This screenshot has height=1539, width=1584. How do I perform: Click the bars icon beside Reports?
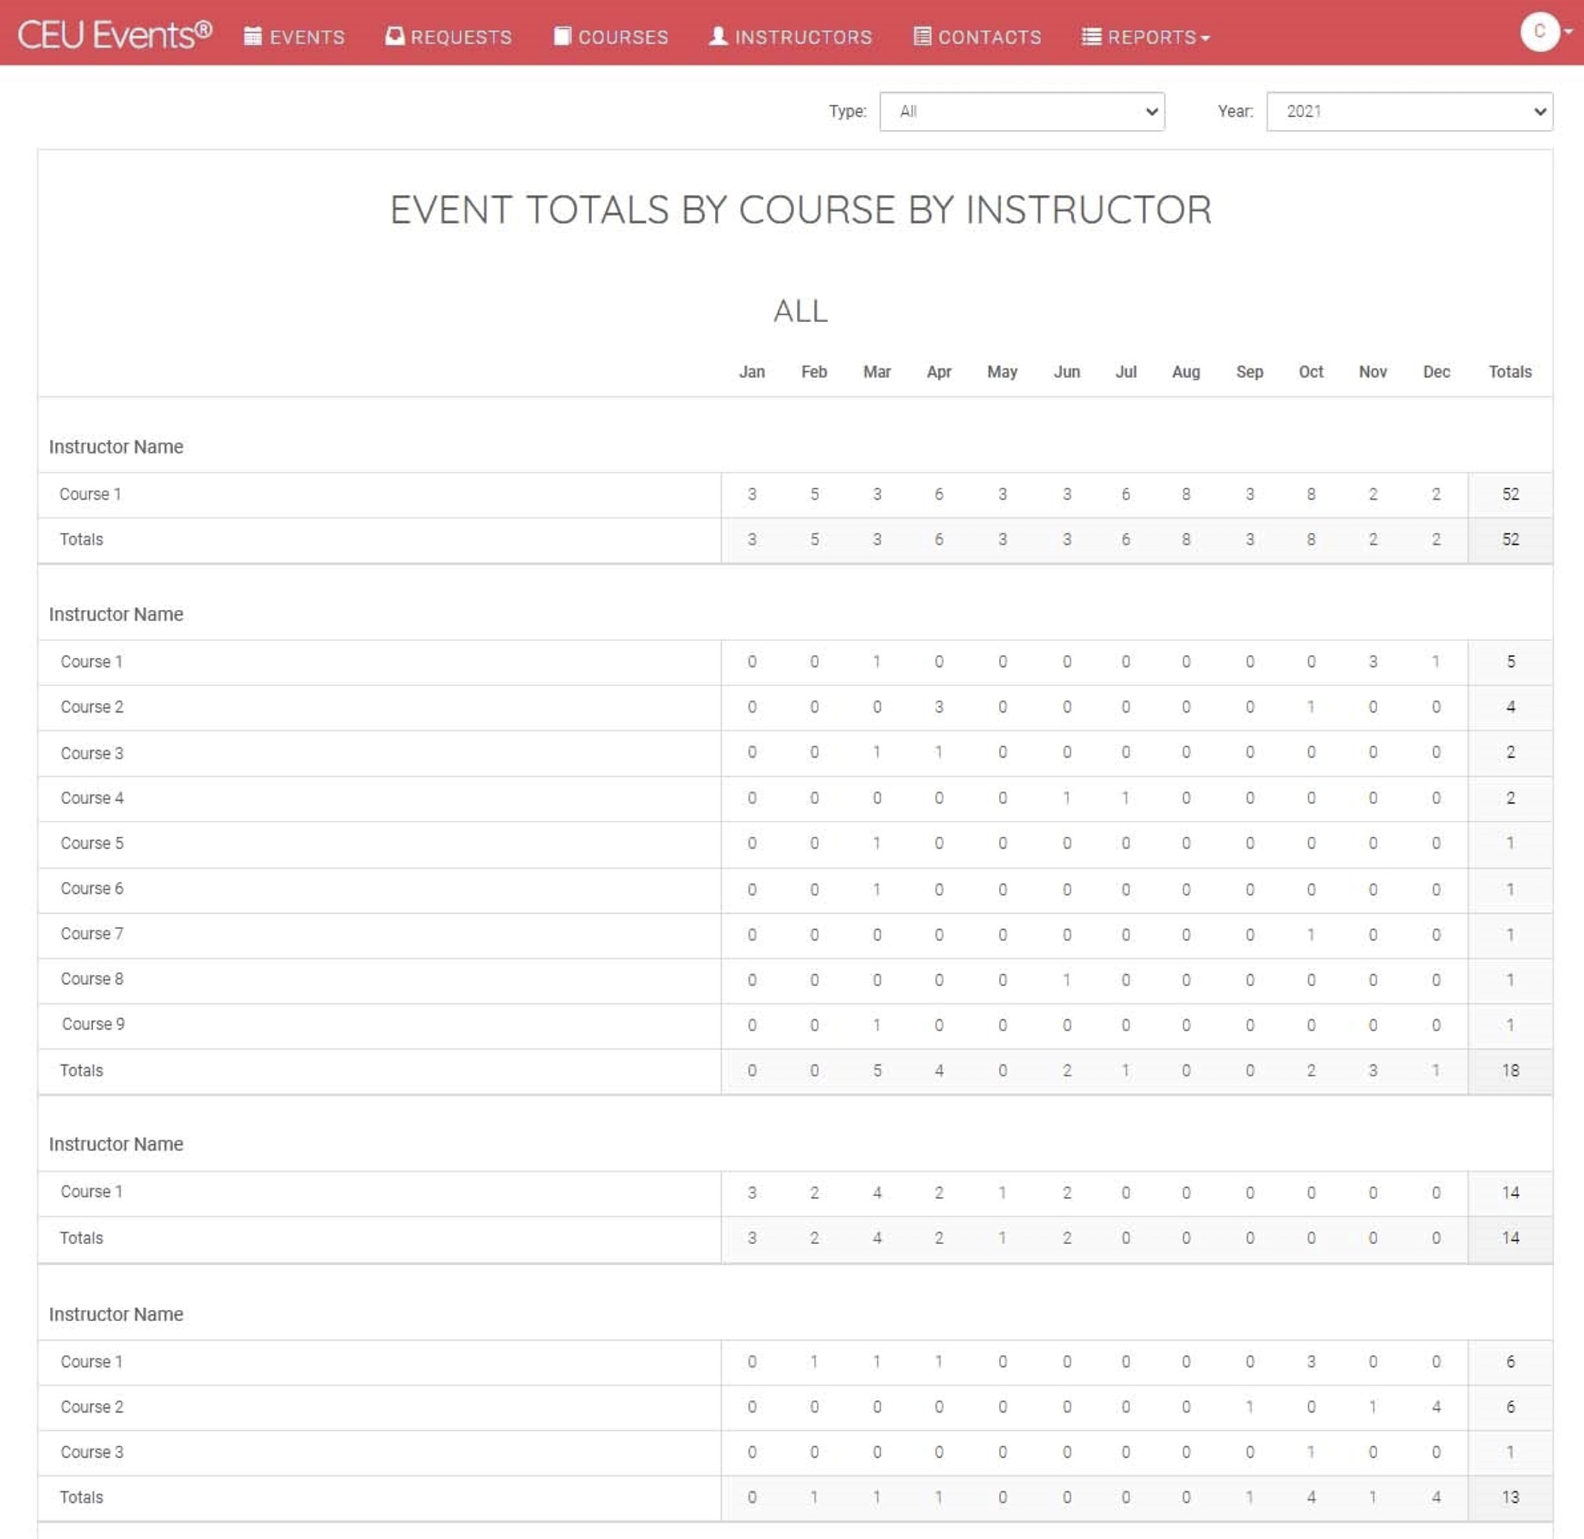pos(1092,36)
